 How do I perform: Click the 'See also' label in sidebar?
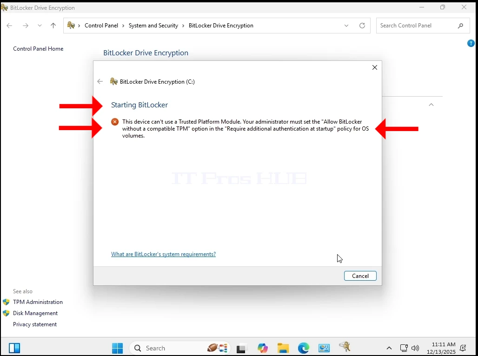pyautogui.click(x=23, y=291)
